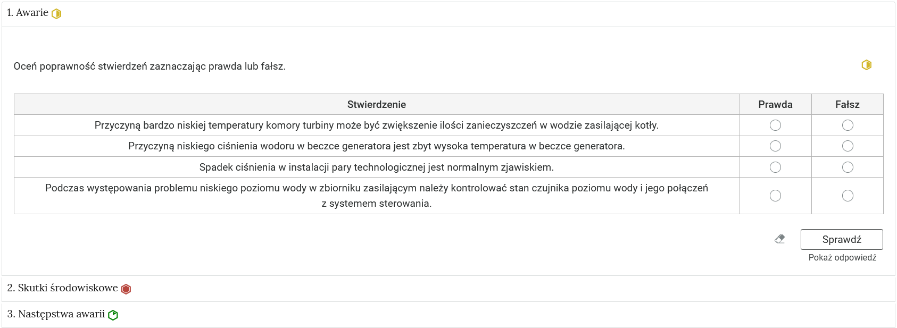Select Prawda for the steam pressure drop statement
897x328 pixels.
click(775, 167)
